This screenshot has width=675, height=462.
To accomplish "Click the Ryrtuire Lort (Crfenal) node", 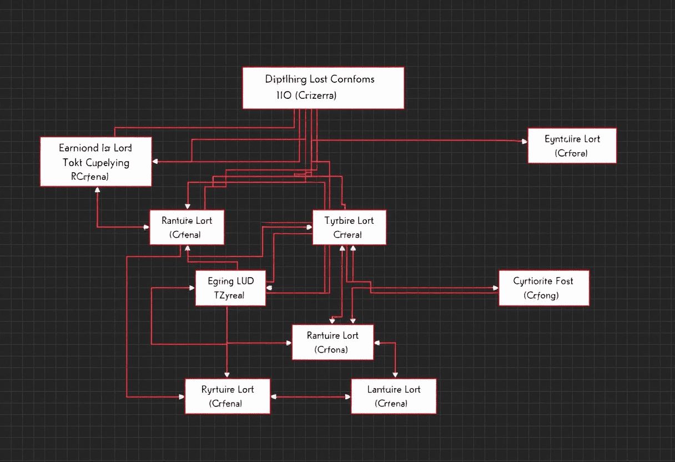I will pyautogui.click(x=227, y=396).
